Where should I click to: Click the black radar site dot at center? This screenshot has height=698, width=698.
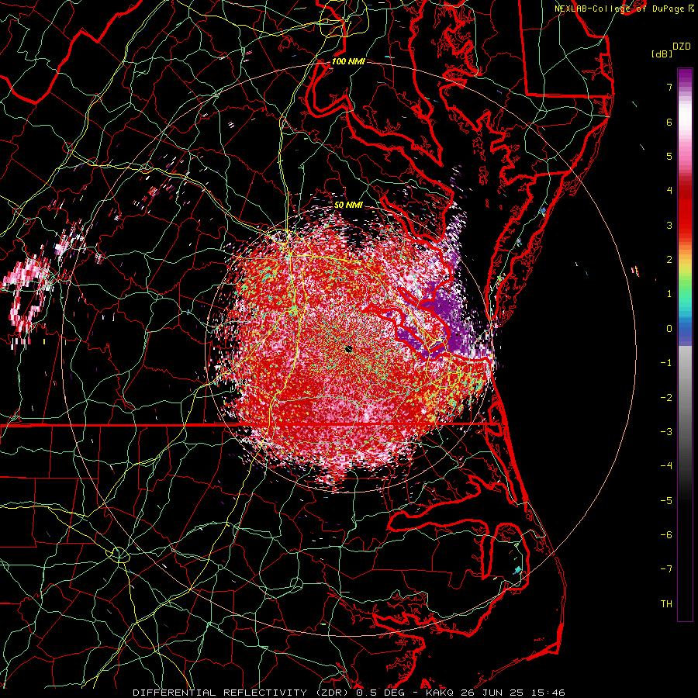pyautogui.click(x=348, y=350)
